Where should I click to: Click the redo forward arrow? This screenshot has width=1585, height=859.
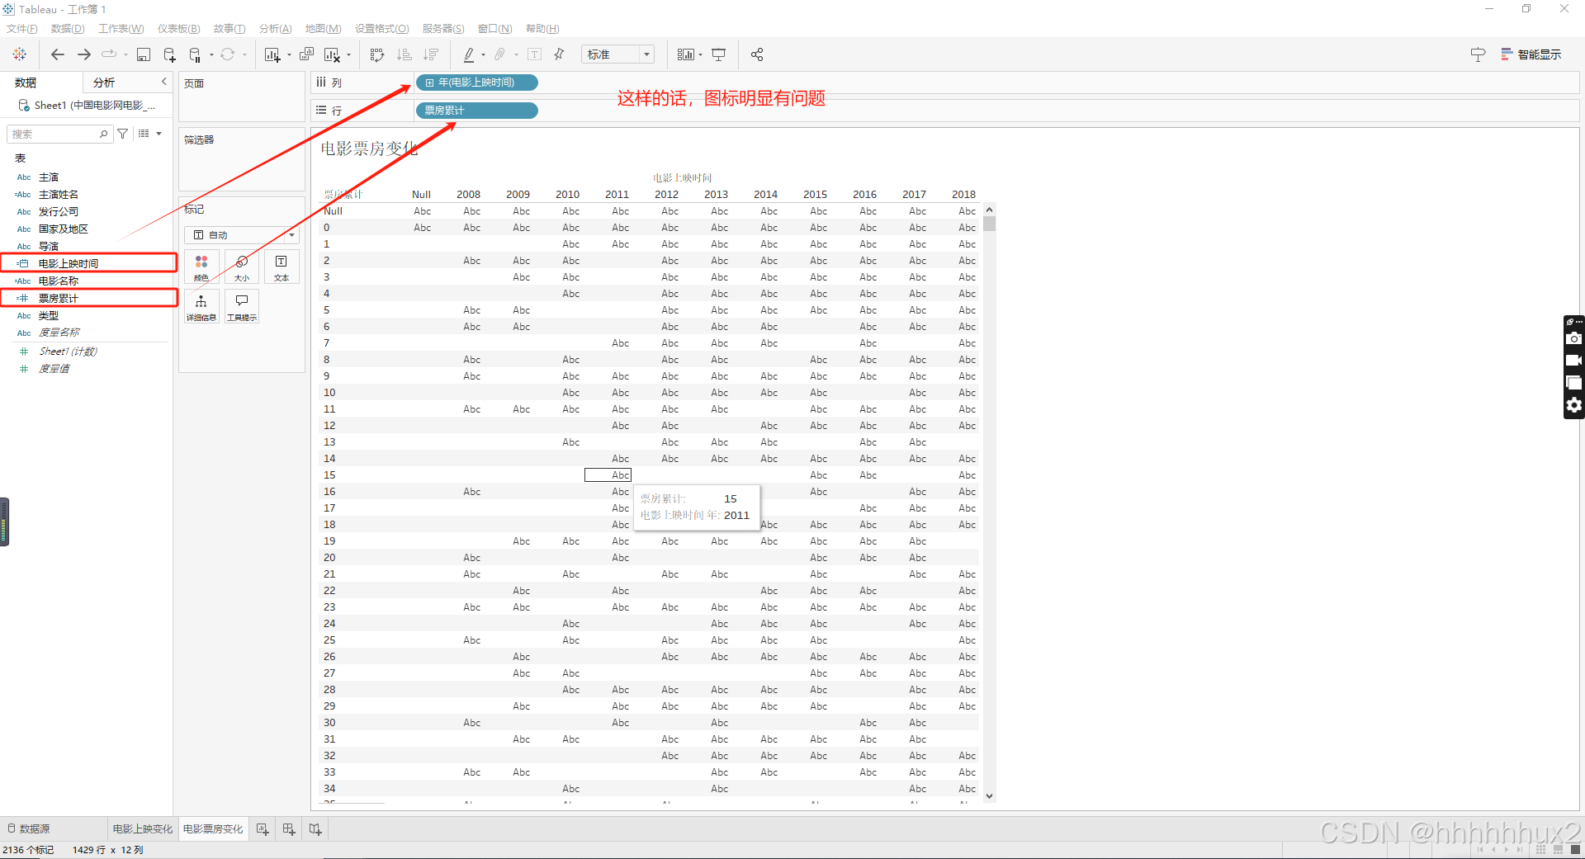pos(83,54)
